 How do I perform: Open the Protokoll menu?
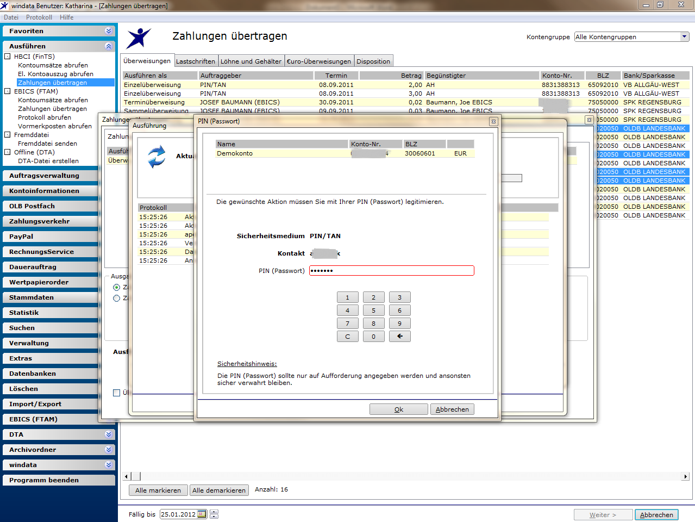point(39,17)
